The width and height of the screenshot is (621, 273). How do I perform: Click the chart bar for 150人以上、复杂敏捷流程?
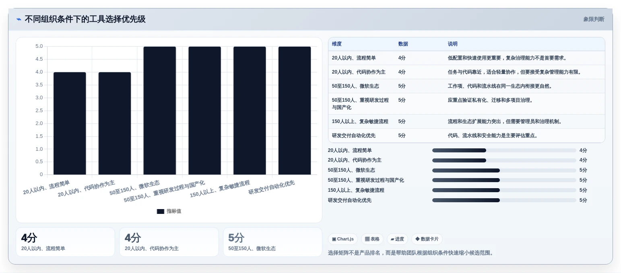(250, 111)
